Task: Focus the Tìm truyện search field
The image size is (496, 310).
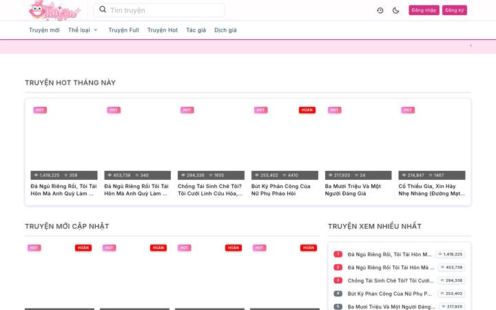Action: [159, 10]
